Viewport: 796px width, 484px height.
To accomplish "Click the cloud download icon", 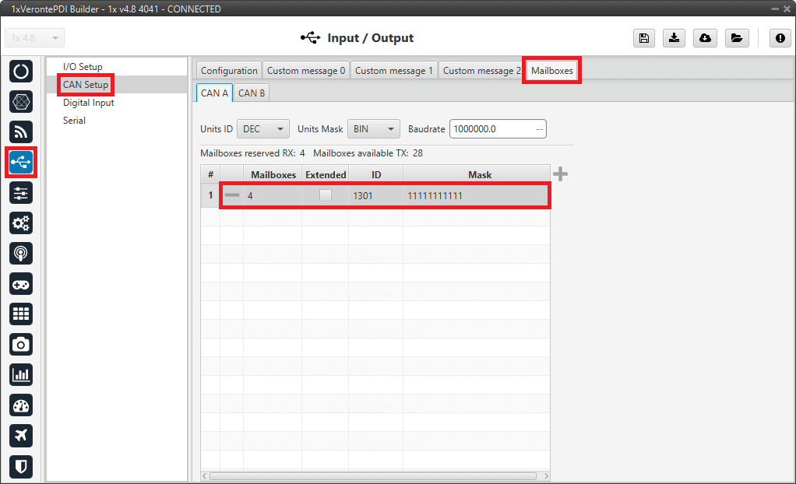I will (705, 39).
